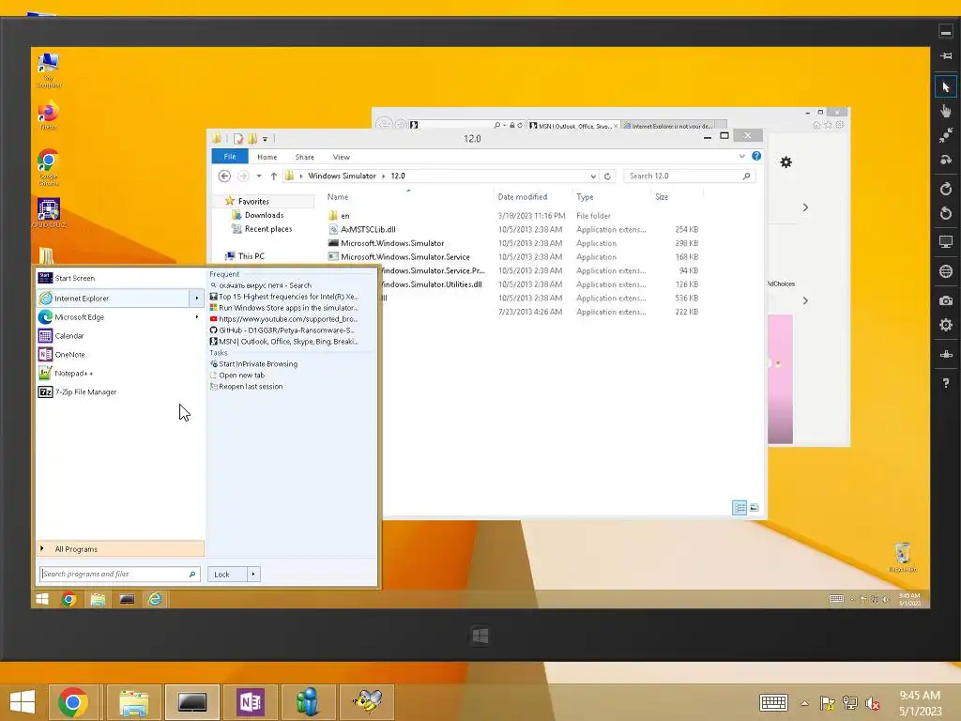Click the network properties icon in simulator toolbar
The image size is (961, 721).
pos(946,354)
